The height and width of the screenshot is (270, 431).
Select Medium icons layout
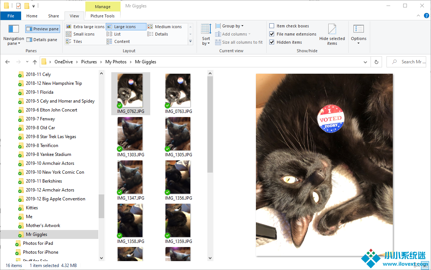pos(165,27)
